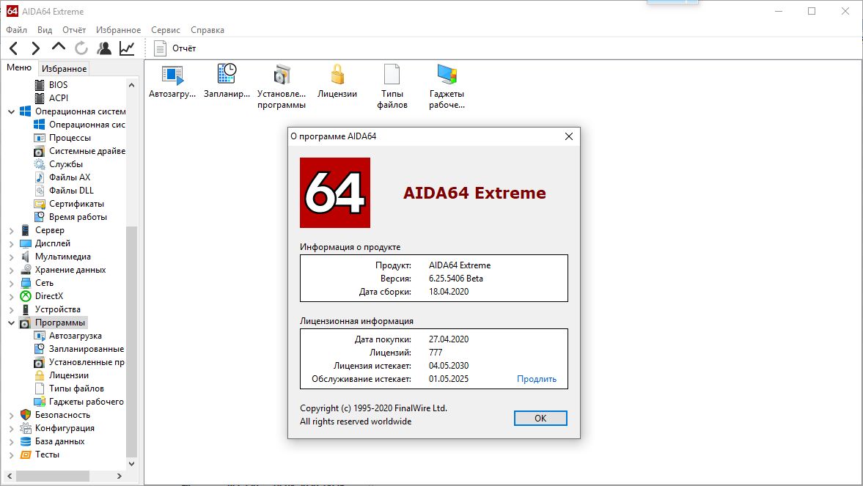Select Сертификаты tree item

pos(69,204)
